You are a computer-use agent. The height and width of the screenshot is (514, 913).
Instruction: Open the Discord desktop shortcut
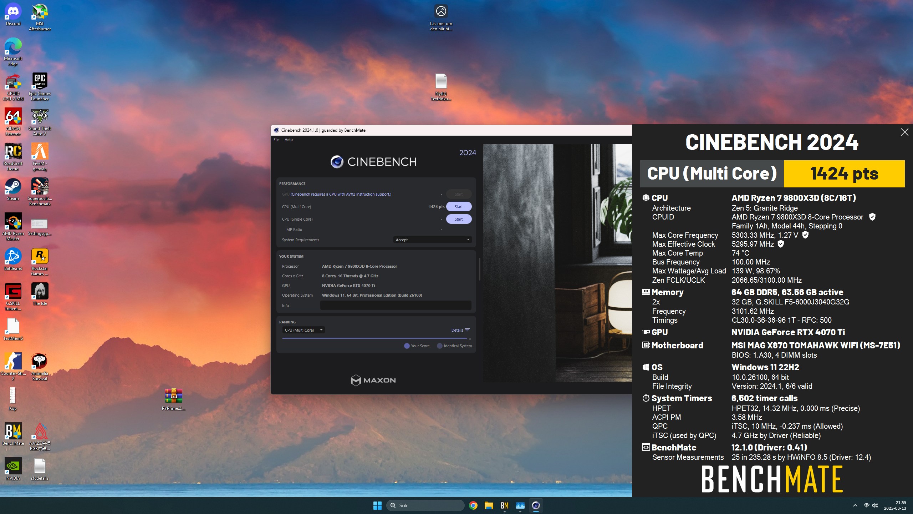pos(13,15)
